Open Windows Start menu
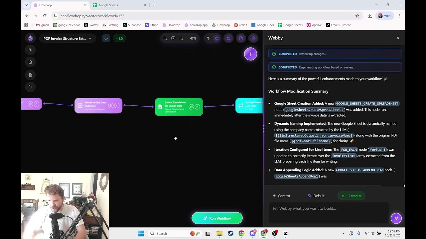This screenshot has width=426, height=239. tap(141, 233)
